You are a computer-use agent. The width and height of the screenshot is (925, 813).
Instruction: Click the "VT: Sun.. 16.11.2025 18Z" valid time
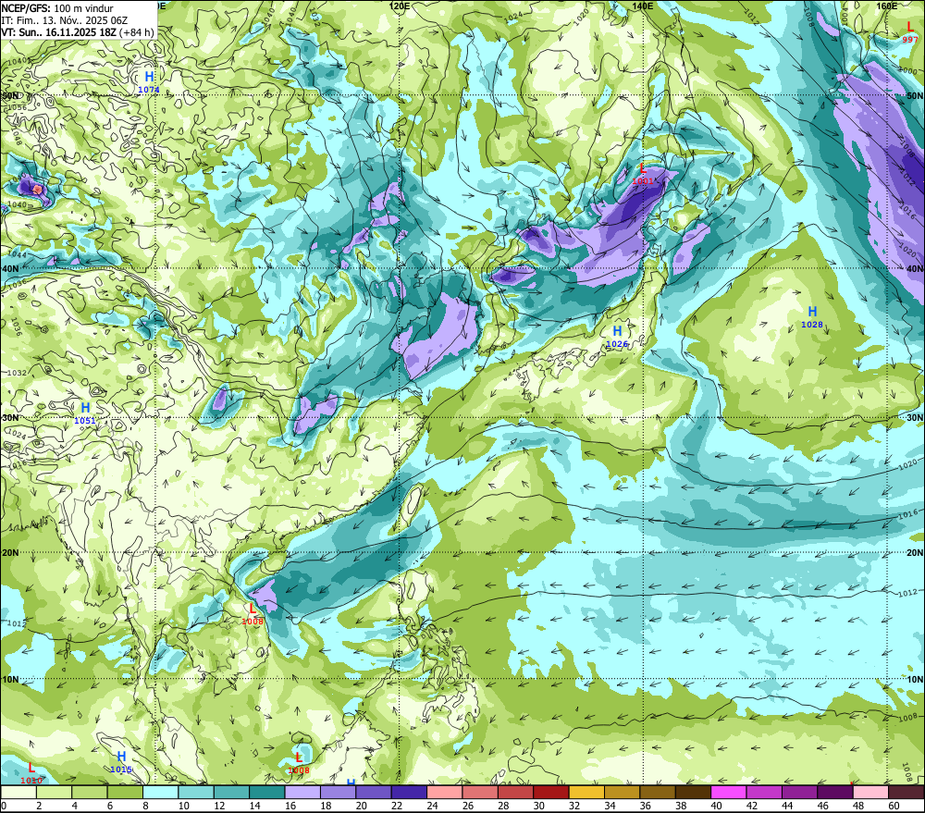click(x=59, y=32)
